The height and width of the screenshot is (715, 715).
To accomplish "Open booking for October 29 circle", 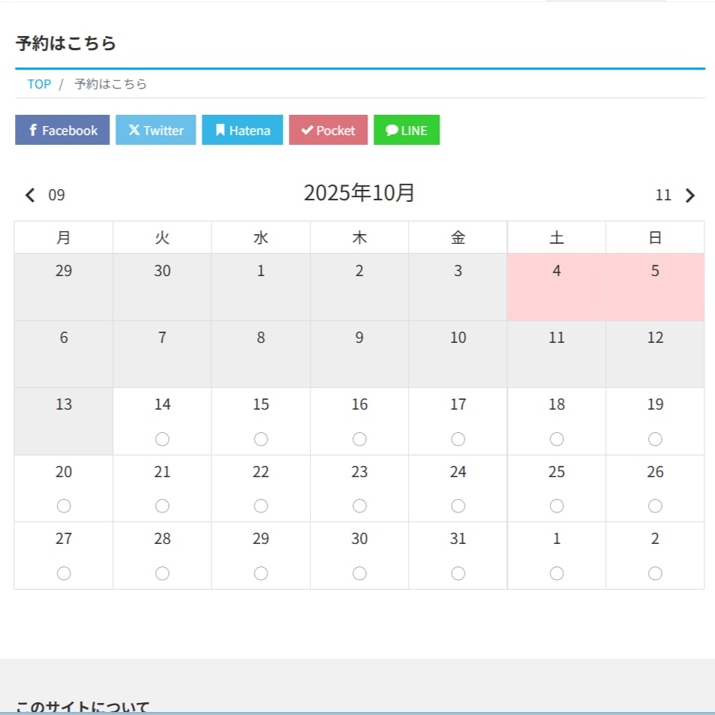I will 261,573.
